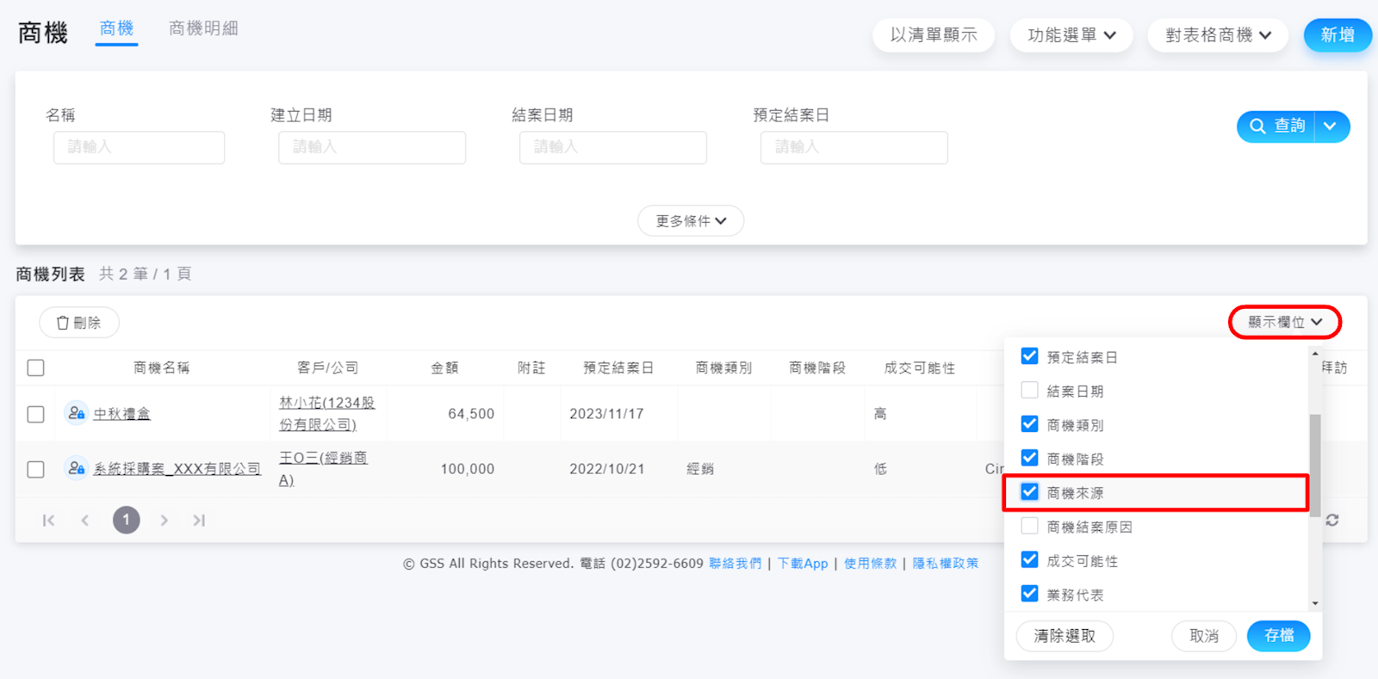Expand 更多條件 search conditions

click(x=691, y=221)
